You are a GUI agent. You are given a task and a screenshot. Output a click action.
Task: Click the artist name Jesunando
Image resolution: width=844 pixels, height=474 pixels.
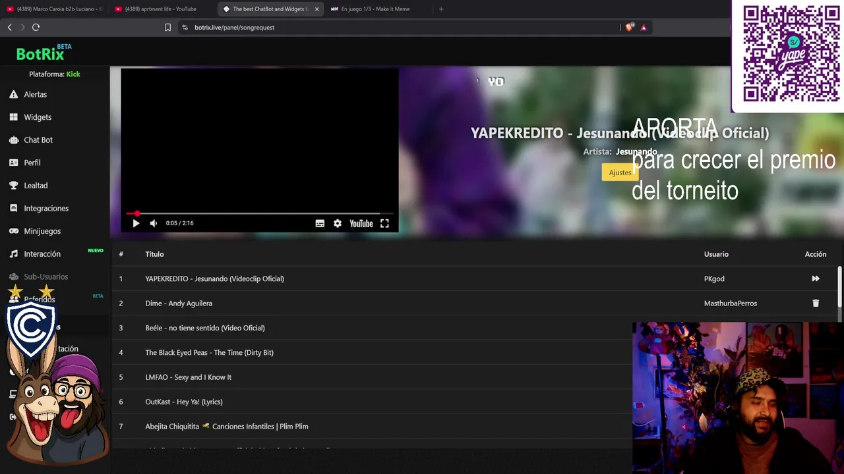[636, 151]
